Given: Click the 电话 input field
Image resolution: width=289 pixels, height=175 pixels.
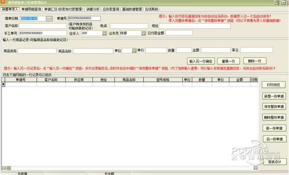Looking at the screenshot, I should (129, 26).
